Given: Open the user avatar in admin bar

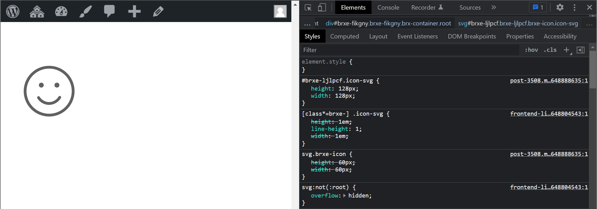Looking at the screenshot, I should pos(280,11).
